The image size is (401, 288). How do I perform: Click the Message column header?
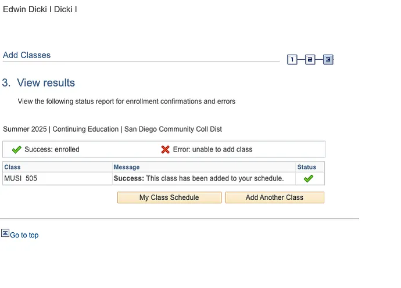pyautogui.click(x=126, y=167)
